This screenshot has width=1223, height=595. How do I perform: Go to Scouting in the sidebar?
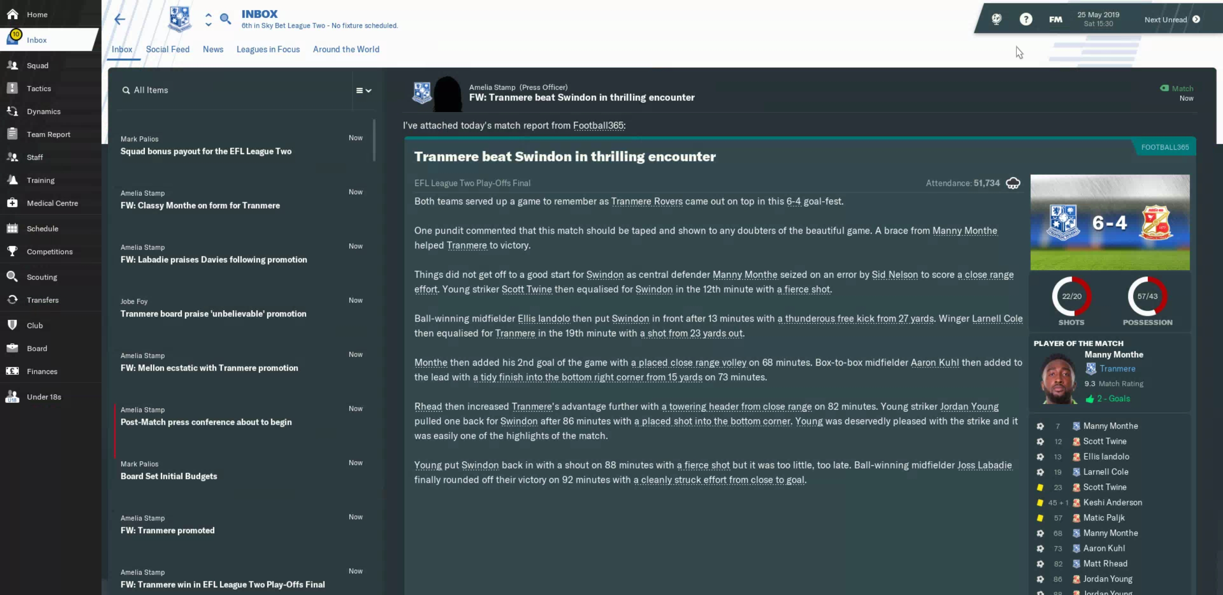[42, 277]
